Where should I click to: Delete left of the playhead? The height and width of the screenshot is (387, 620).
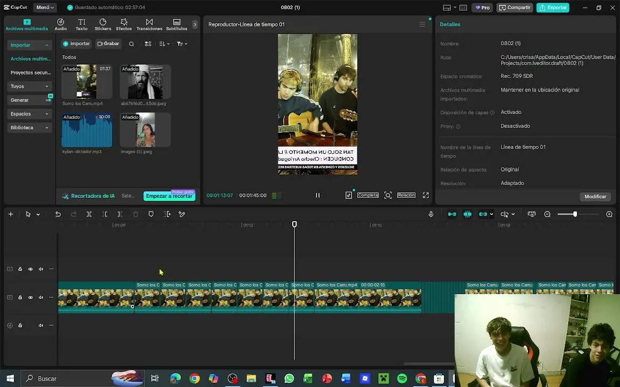(104, 214)
